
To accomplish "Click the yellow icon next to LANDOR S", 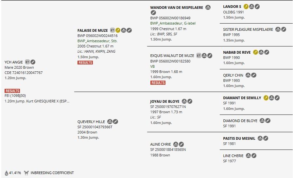I will click(246, 7).
